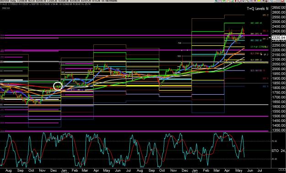Image resolution: width=286 pixels, height=173 pixels.
Task: Click the 1950.00 price axis label
Action: 278,74
